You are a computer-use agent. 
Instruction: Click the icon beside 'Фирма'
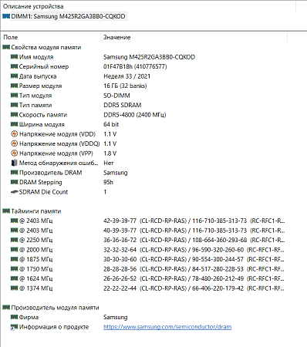[x=14, y=317]
